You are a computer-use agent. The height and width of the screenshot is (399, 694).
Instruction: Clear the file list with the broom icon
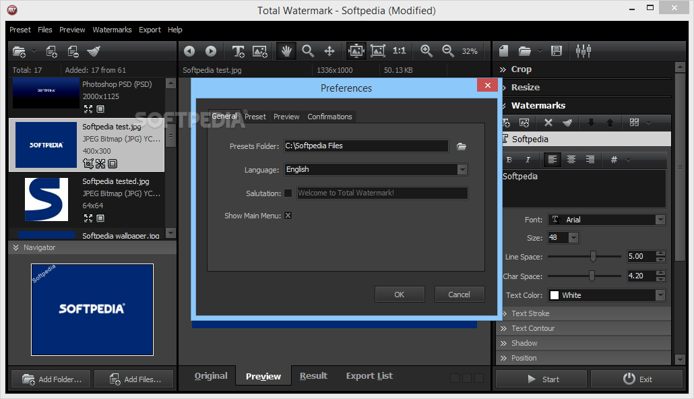(94, 51)
